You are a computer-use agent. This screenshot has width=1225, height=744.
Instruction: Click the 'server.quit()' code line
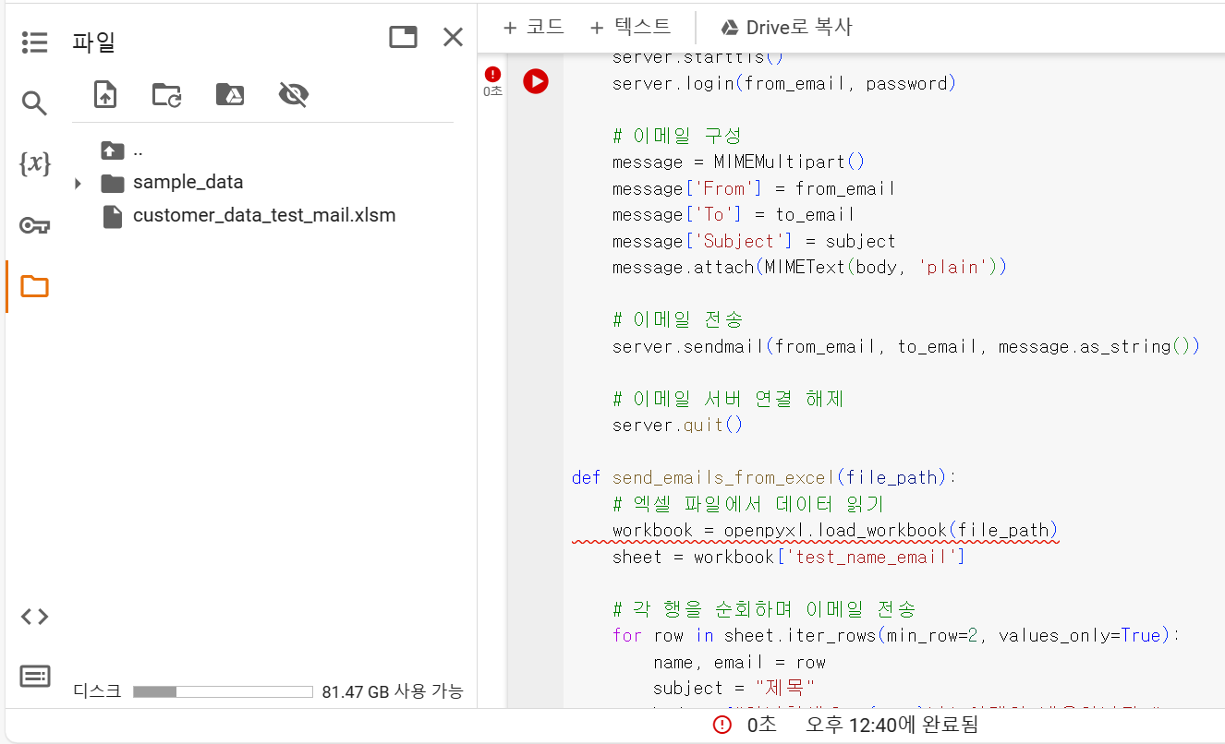click(677, 426)
